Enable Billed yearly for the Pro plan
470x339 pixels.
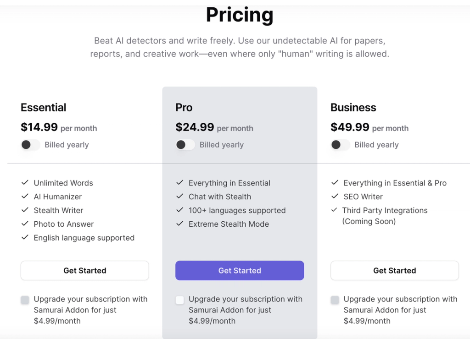184,144
